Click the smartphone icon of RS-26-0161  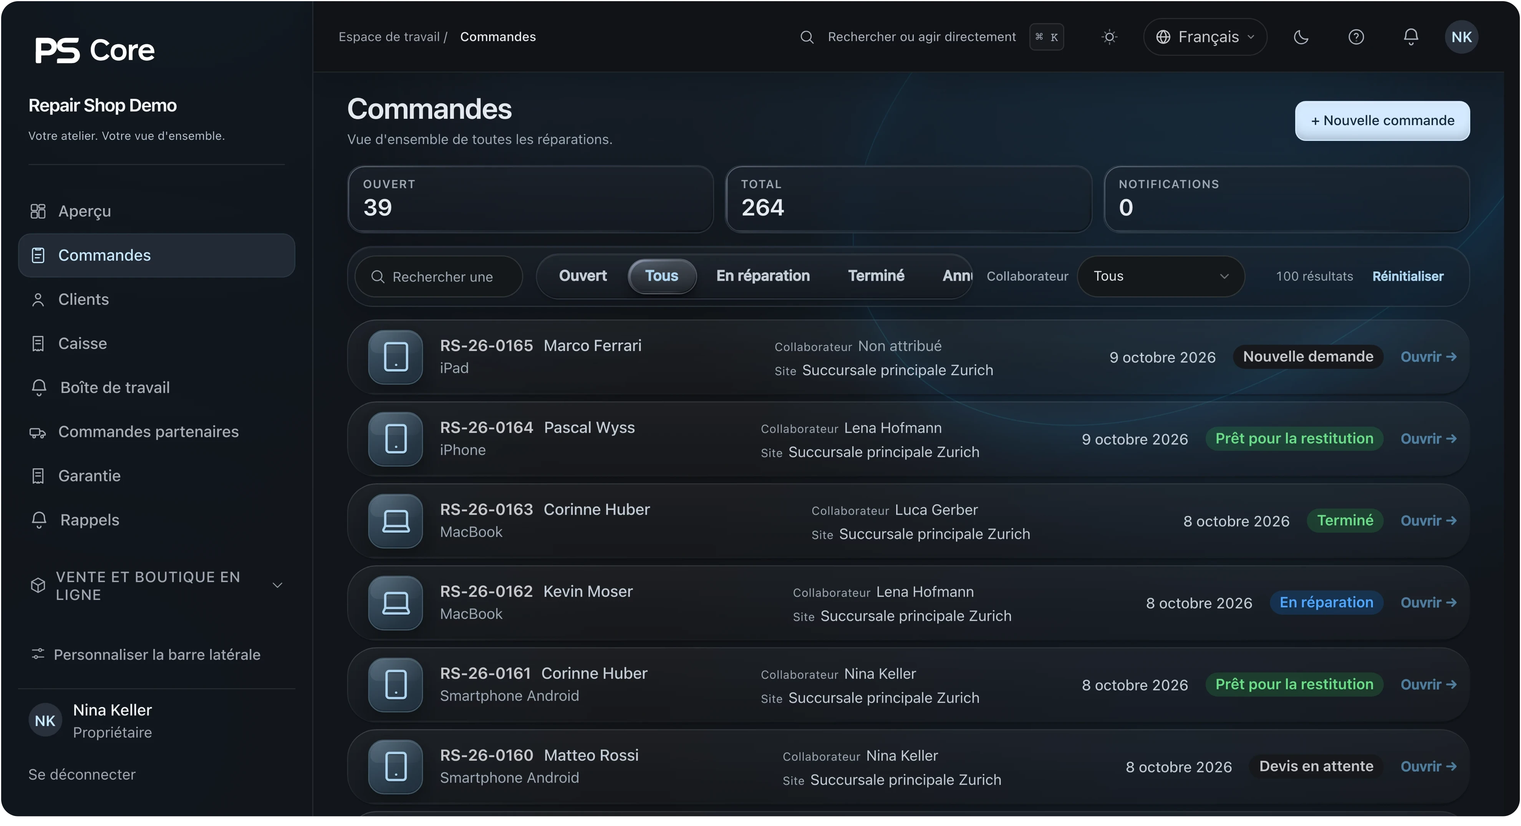pos(396,685)
